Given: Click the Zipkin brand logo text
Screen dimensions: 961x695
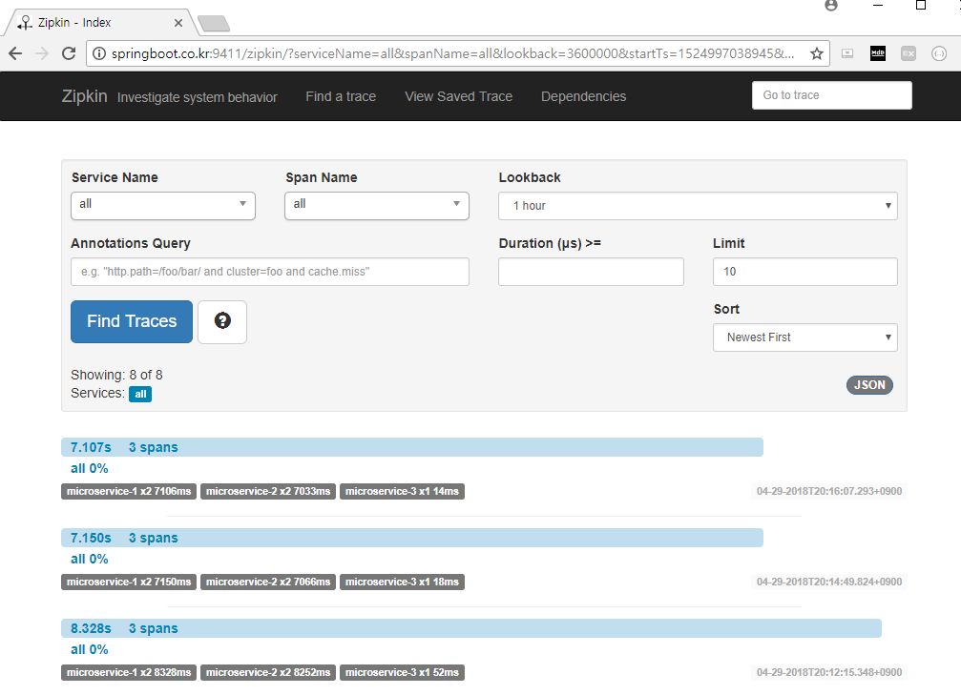Looking at the screenshot, I should pos(85,96).
